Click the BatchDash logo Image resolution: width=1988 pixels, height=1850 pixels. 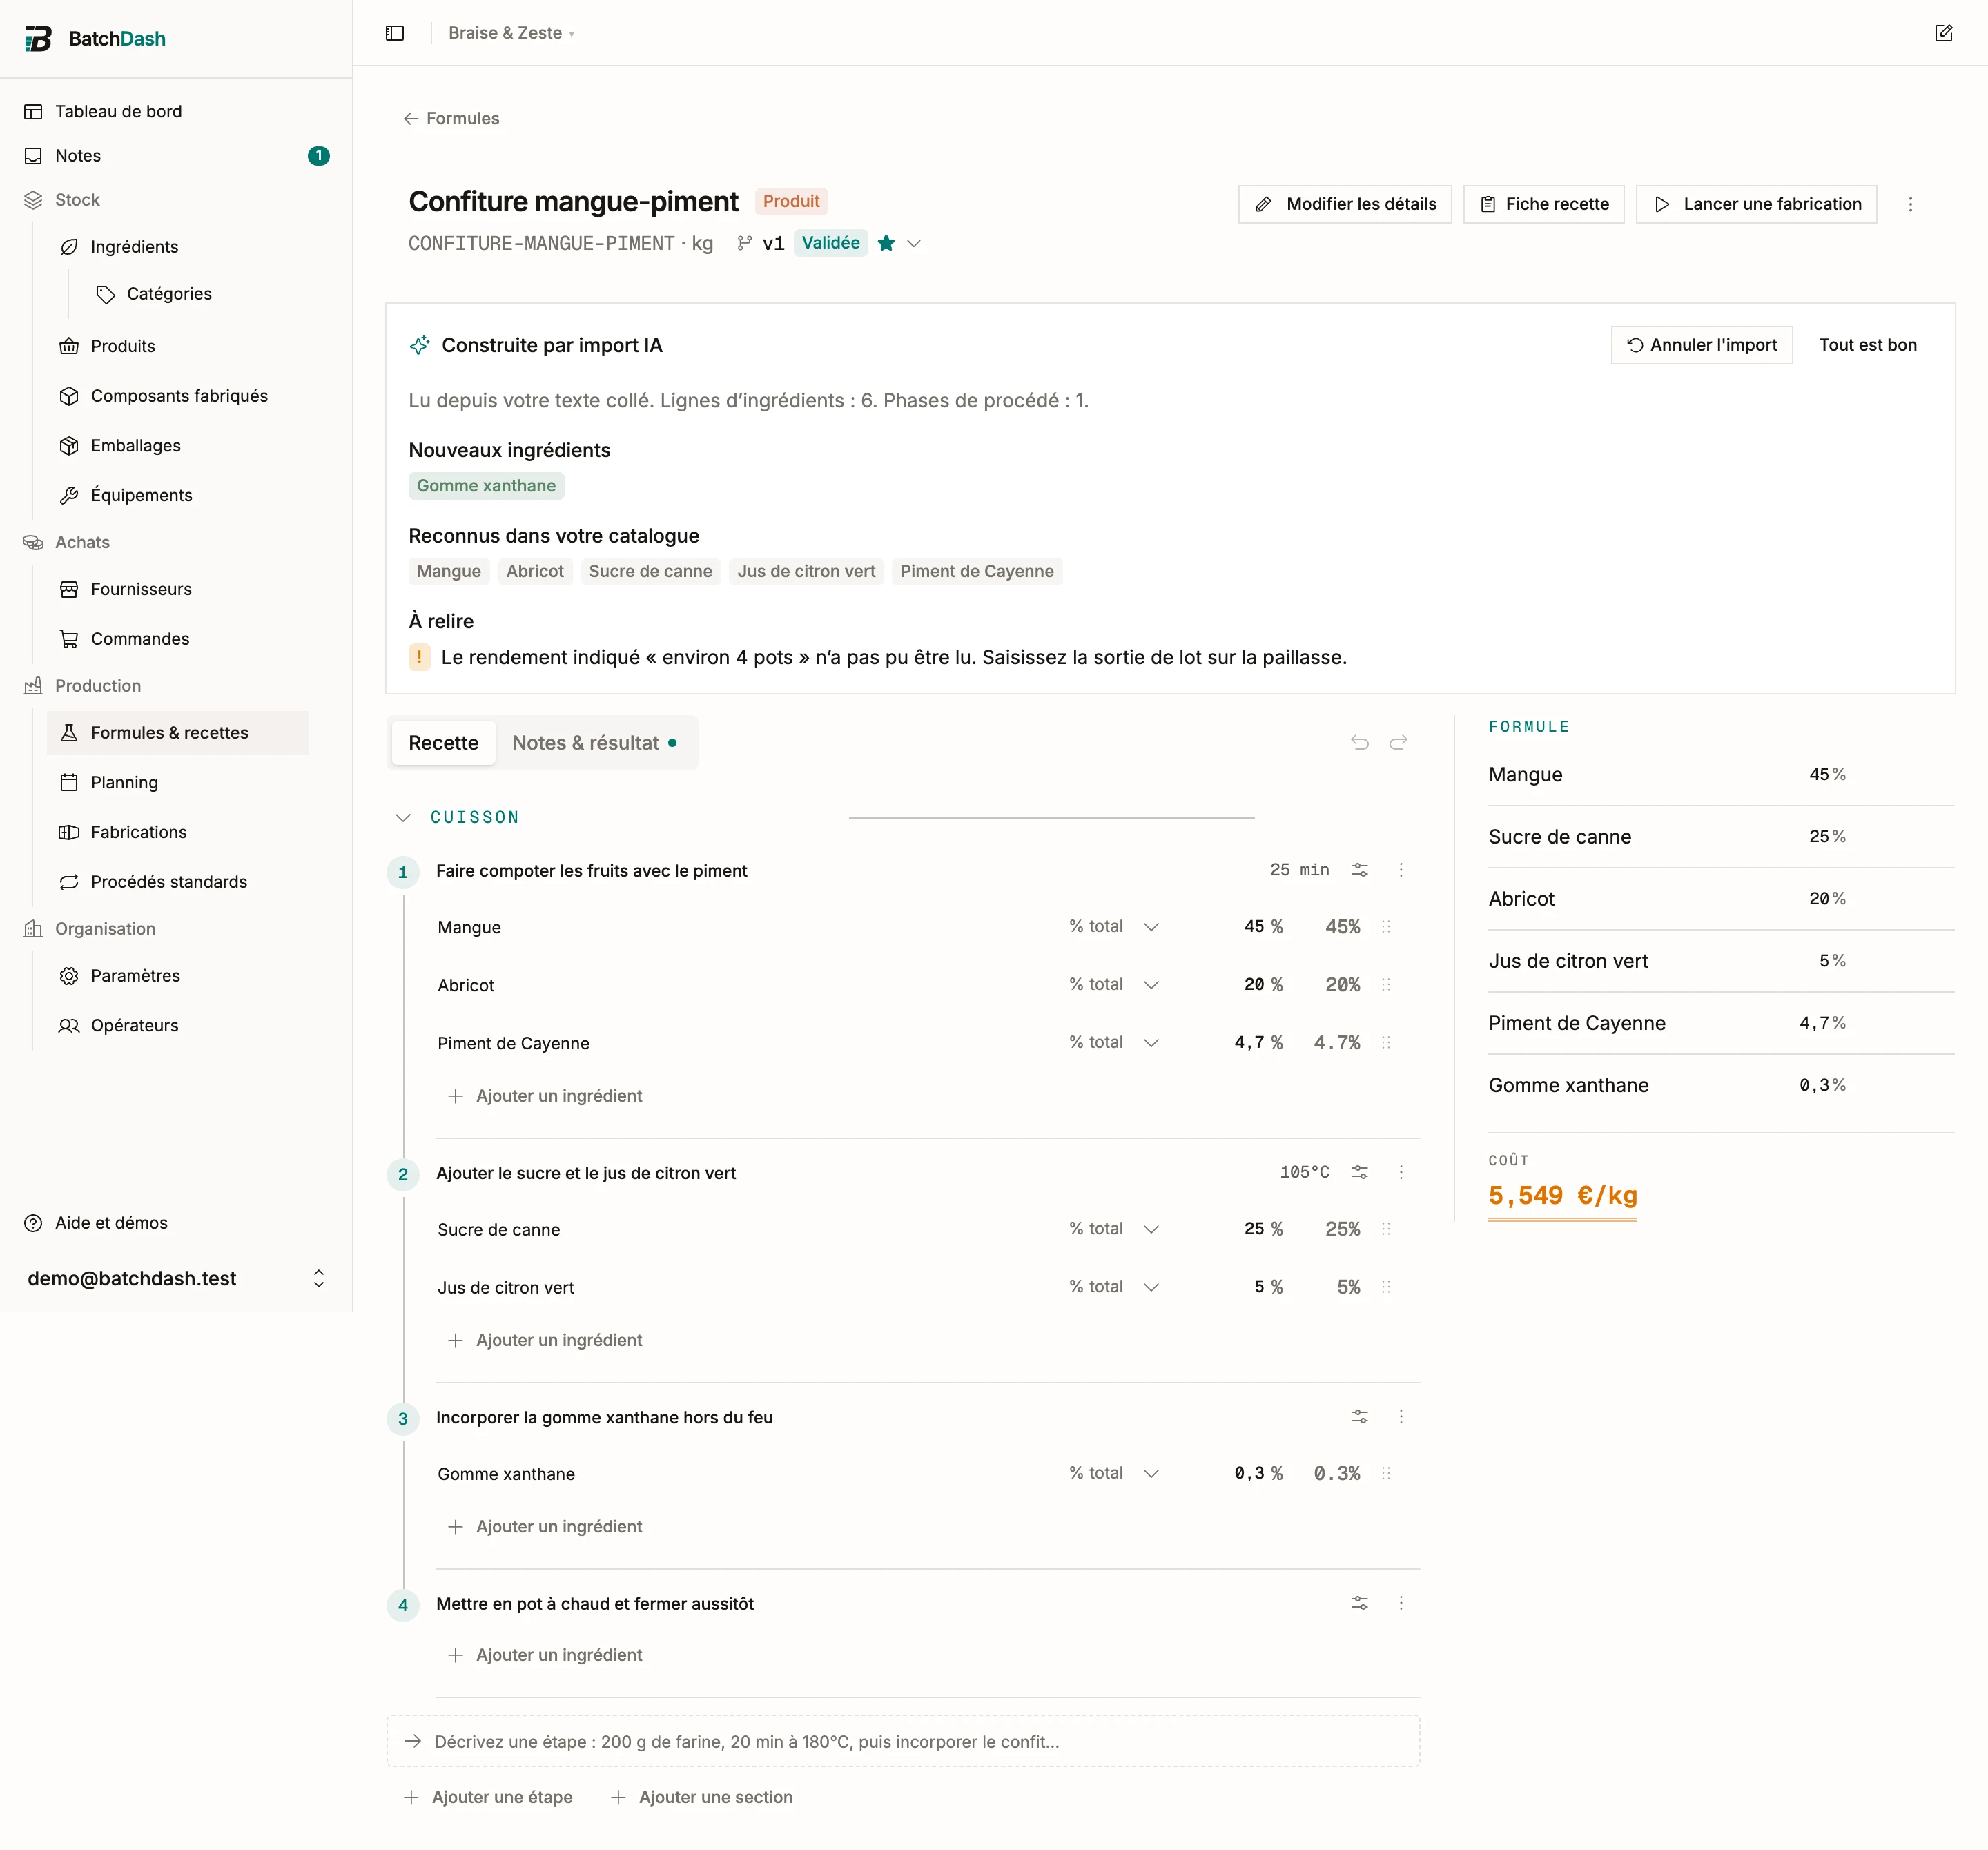coord(95,39)
